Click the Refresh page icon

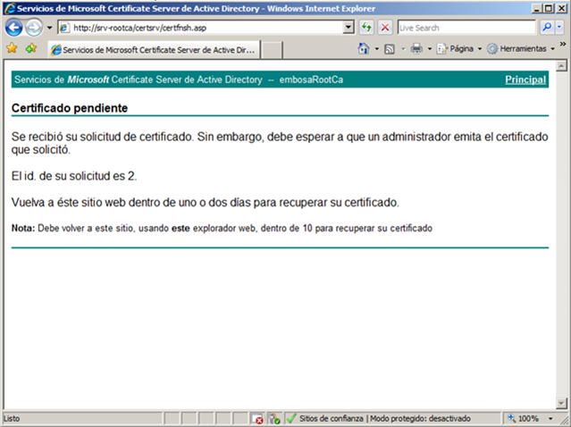366,28
